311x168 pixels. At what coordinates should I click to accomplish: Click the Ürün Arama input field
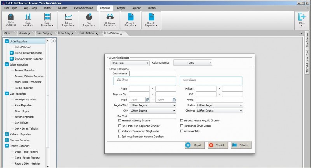tap(153, 73)
